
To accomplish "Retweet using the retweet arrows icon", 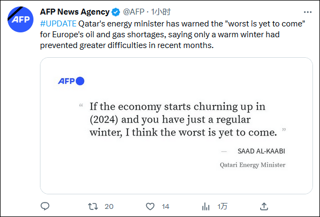I will 93,206.
